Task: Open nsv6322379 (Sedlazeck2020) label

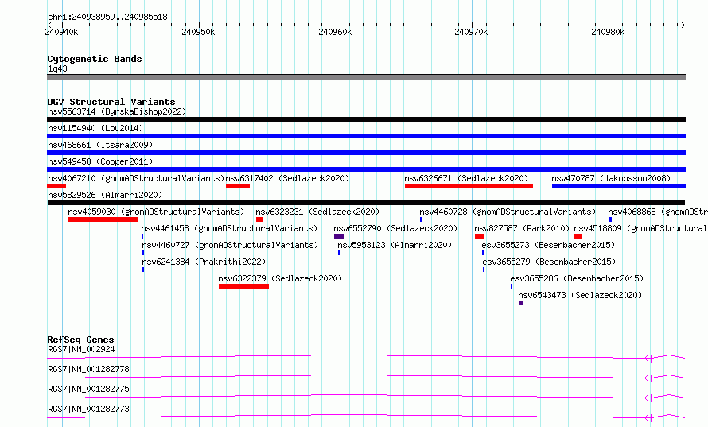Action: pyautogui.click(x=280, y=278)
